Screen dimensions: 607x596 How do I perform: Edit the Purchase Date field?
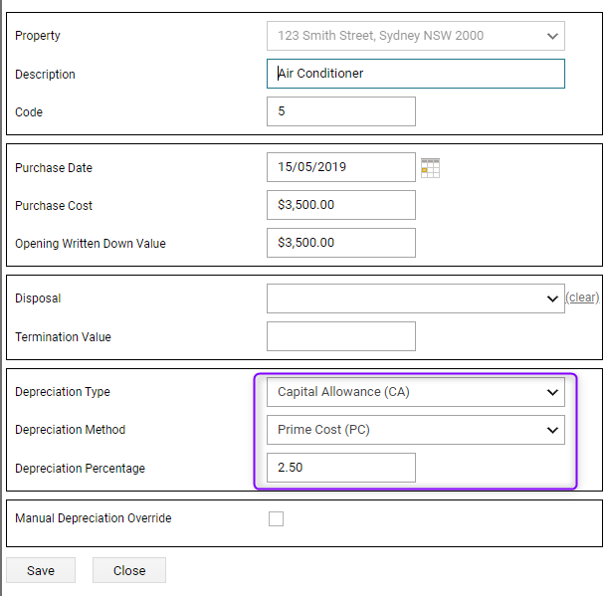(341, 167)
